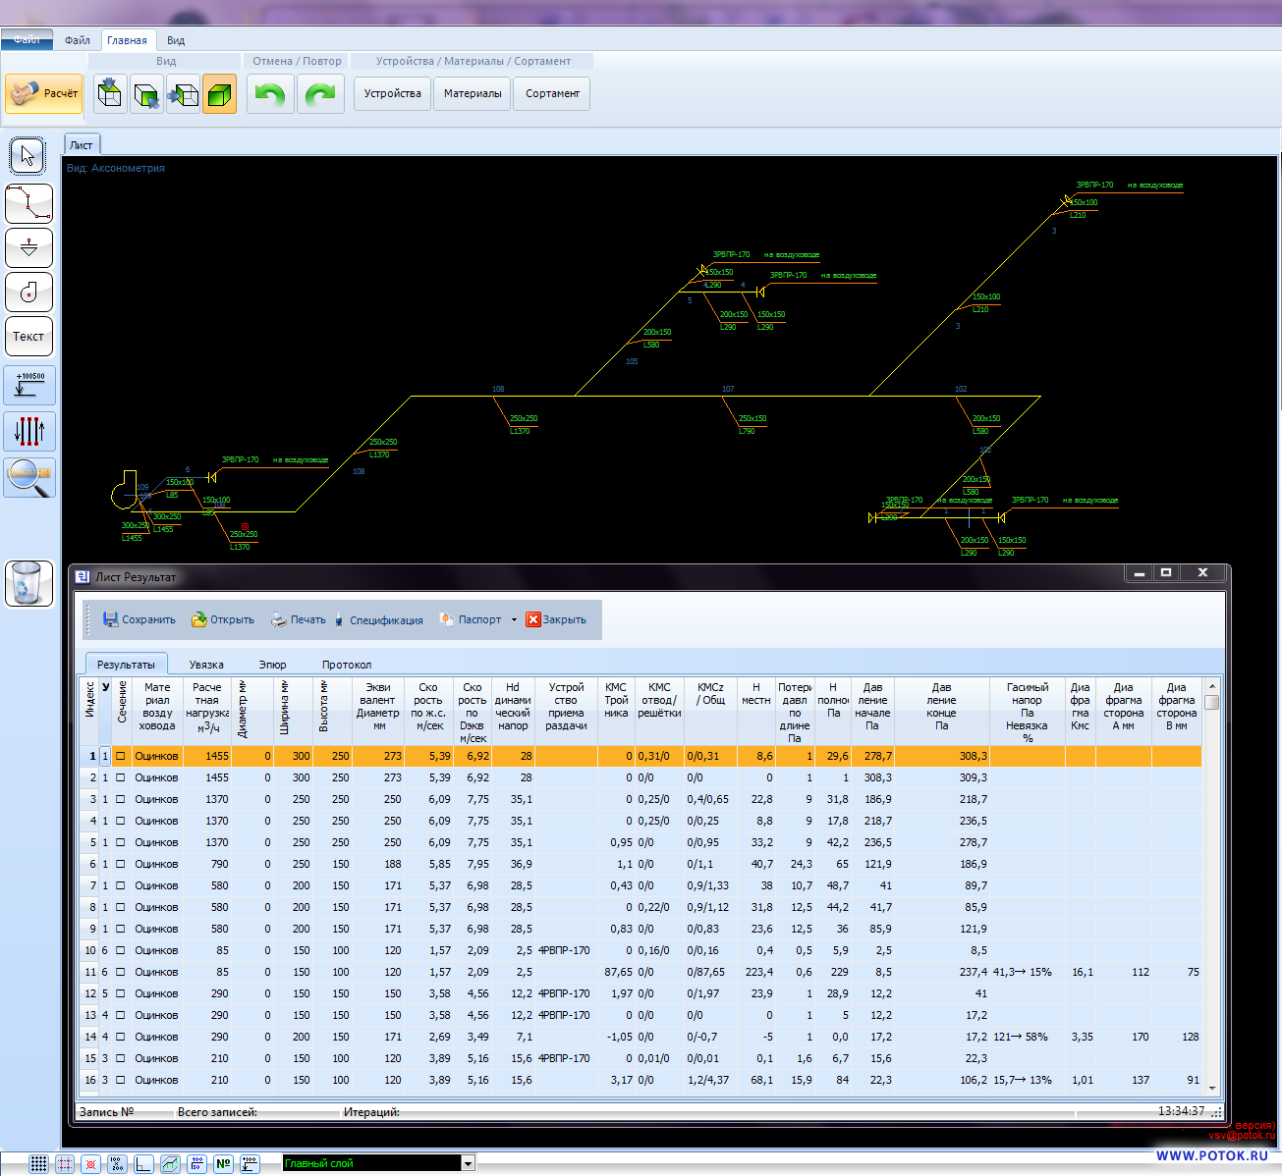Open the recycle bin delete tool

click(x=28, y=583)
